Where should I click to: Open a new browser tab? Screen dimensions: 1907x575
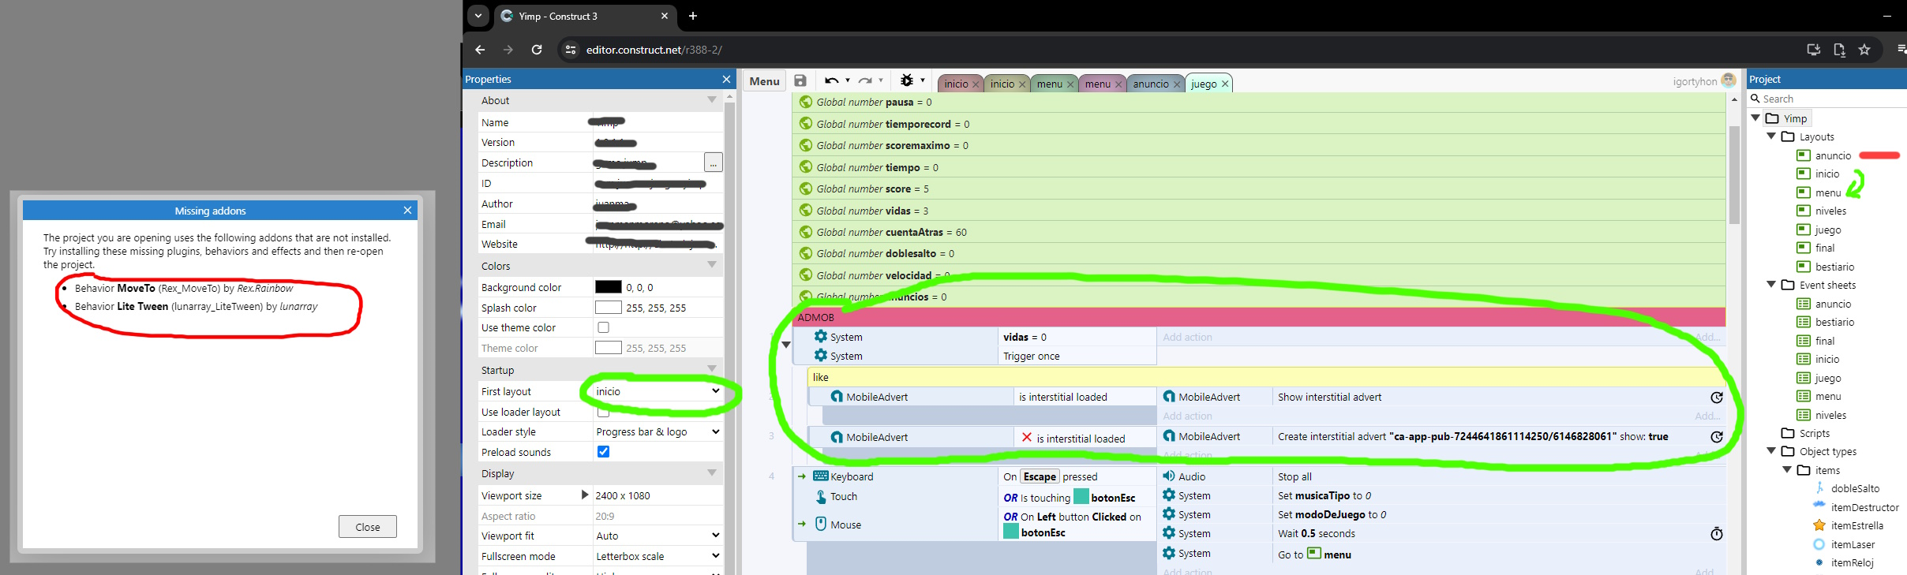692,16
